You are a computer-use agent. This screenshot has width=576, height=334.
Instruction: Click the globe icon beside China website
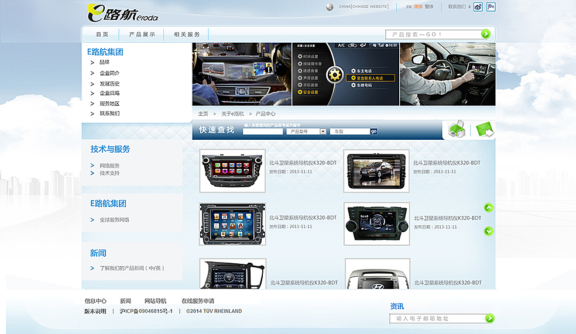coord(330,7)
